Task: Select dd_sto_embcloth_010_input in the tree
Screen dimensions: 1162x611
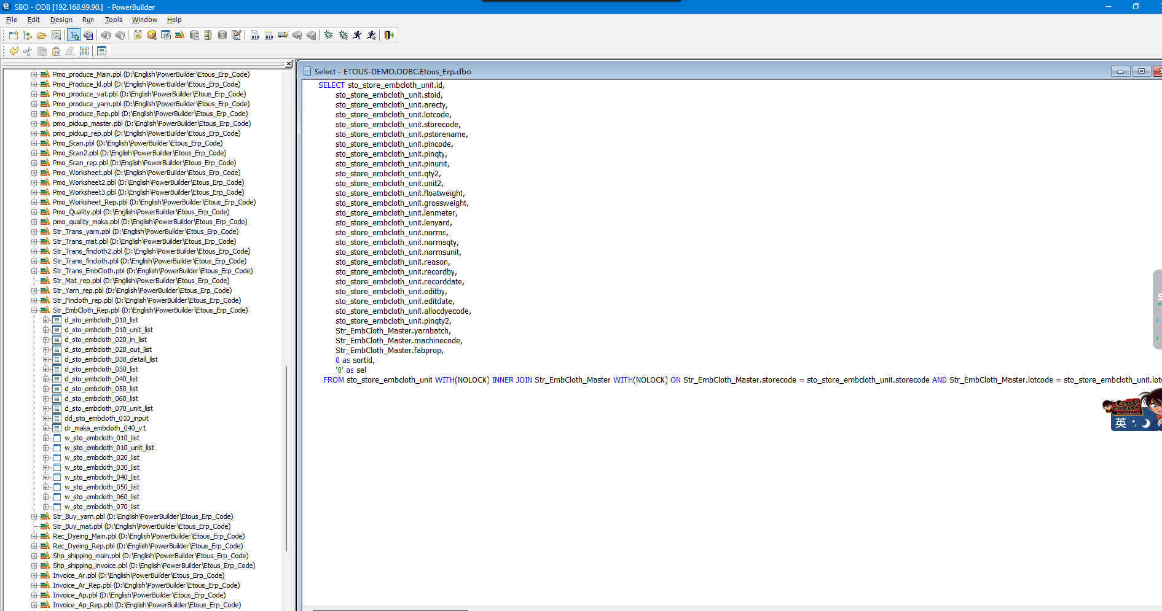Action: pyautogui.click(x=107, y=418)
